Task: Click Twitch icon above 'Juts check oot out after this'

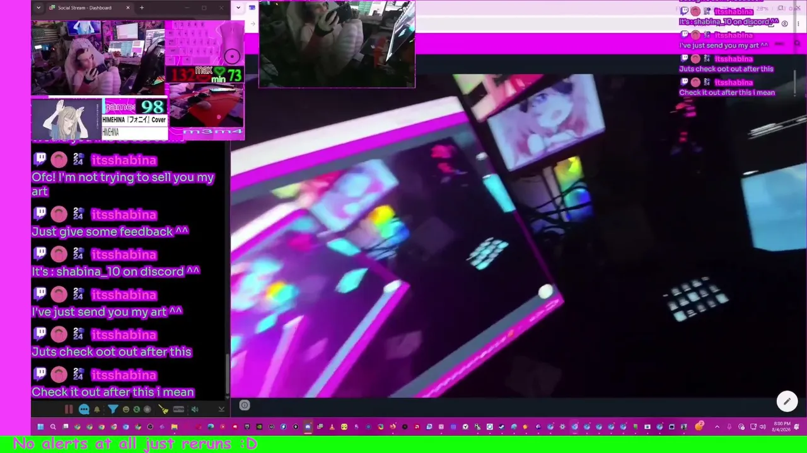Action: coord(40,334)
